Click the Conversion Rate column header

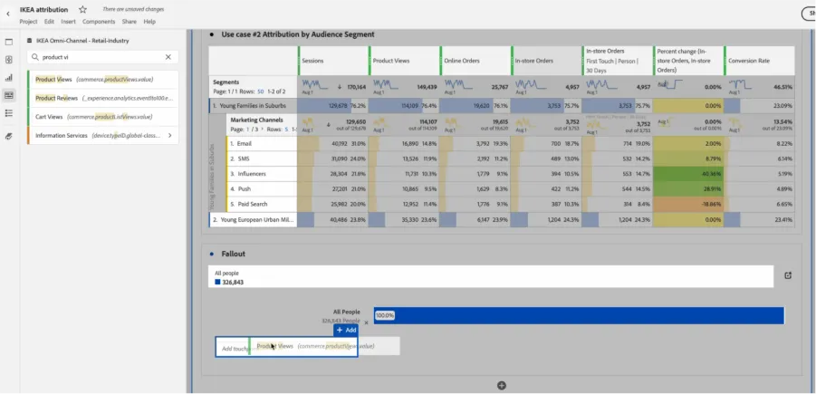click(x=759, y=61)
